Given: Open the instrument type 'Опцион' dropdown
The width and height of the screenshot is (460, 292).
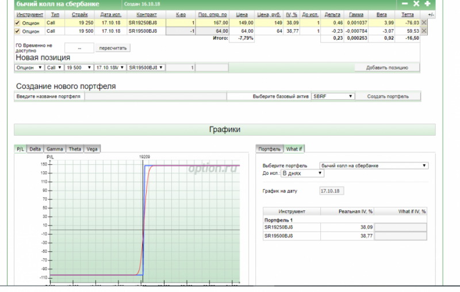Looking at the screenshot, I should click(x=29, y=68).
